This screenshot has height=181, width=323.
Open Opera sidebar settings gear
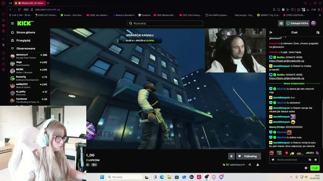(3, 70)
